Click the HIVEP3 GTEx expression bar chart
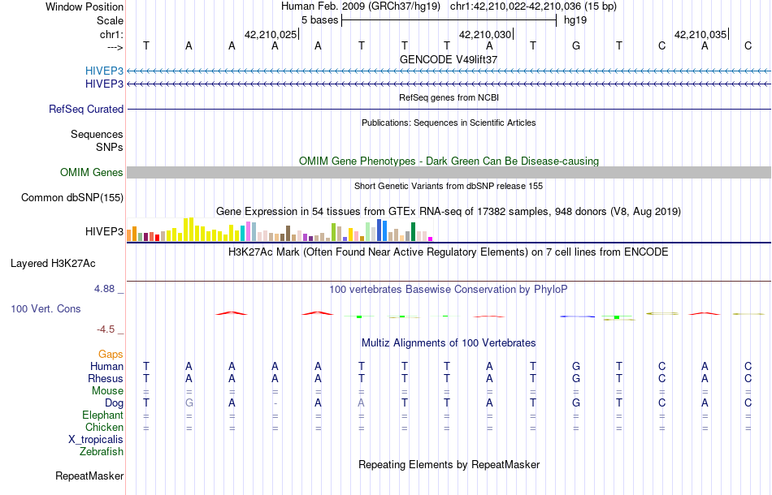The image size is (772, 495). [x=280, y=230]
